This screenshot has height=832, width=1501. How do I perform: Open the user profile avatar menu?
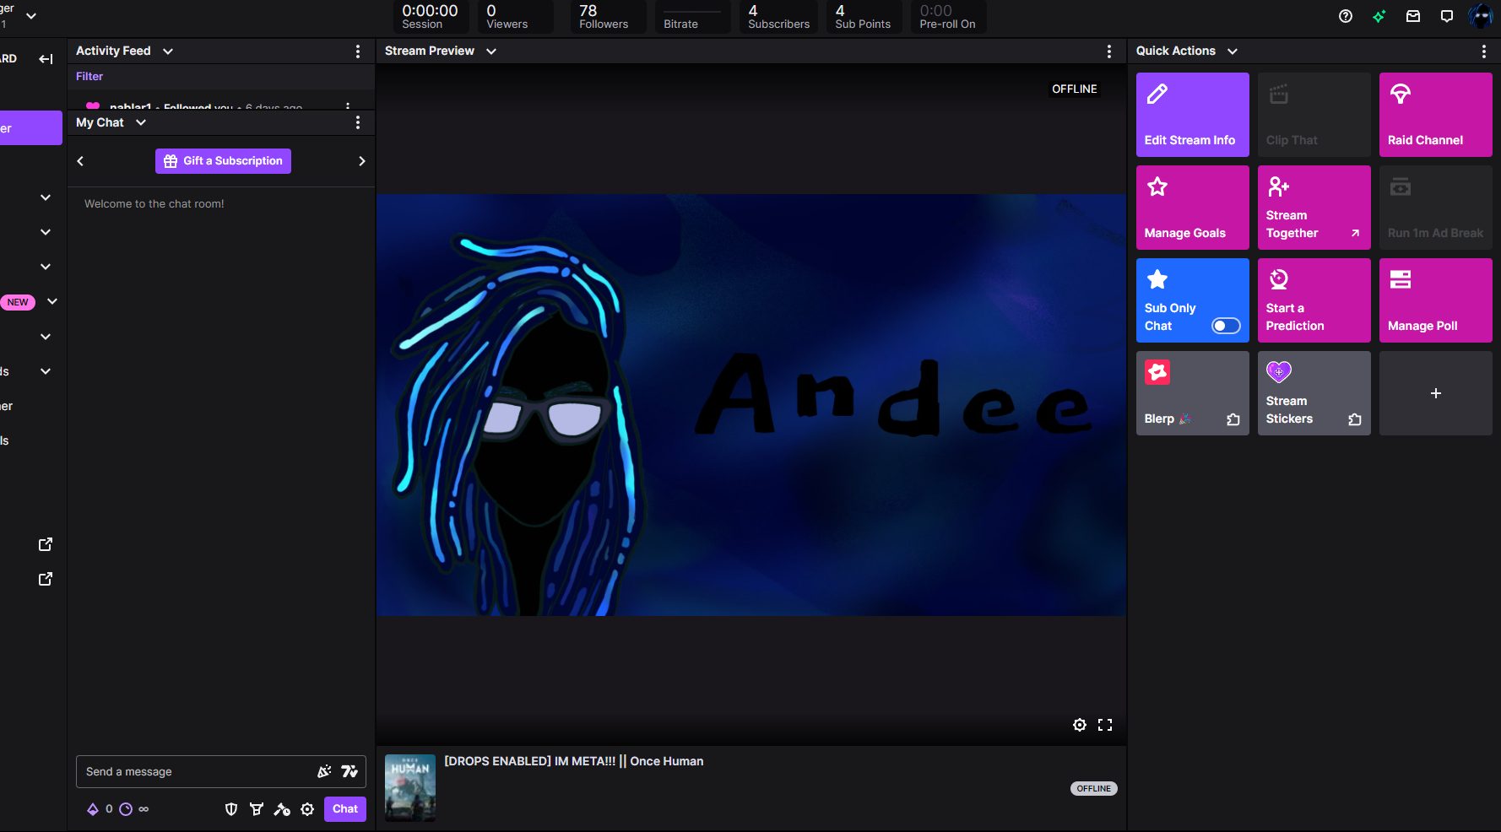[1481, 16]
